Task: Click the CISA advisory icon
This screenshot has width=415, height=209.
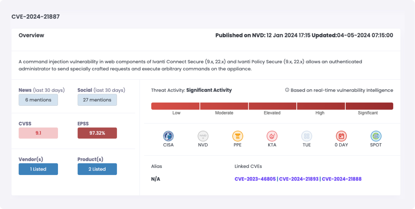Action: (x=168, y=136)
